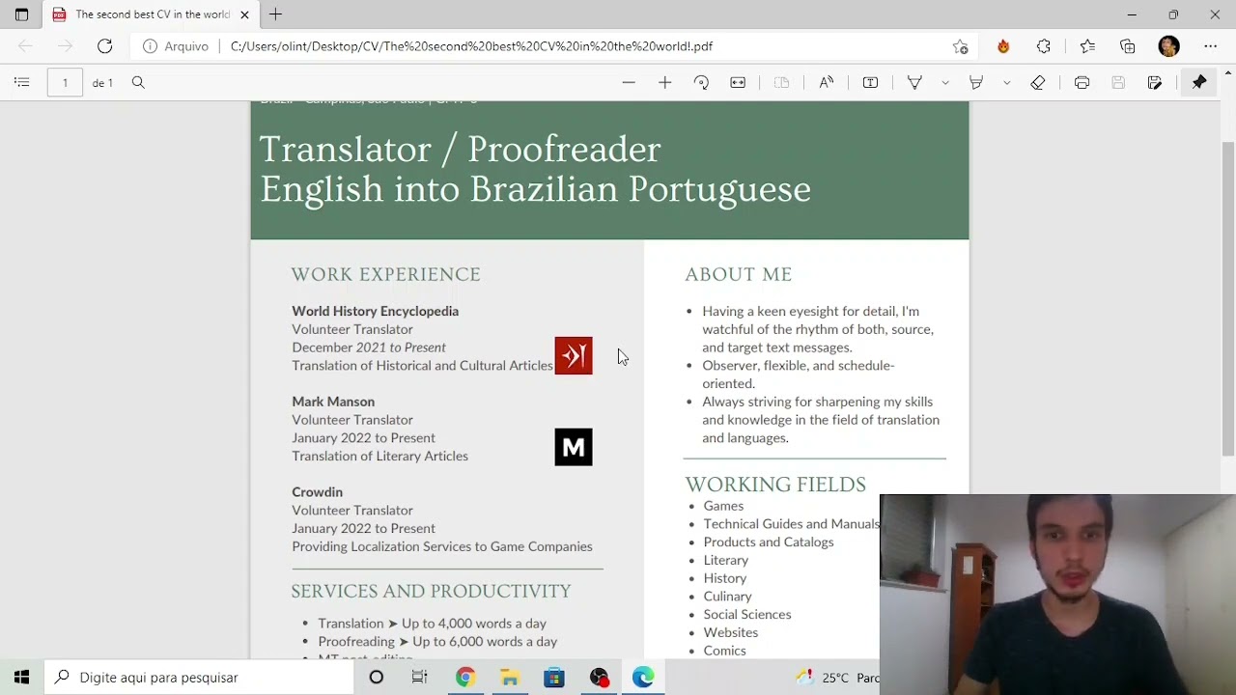
Task: Open Microsoft Store from the taskbar
Action: click(554, 678)
